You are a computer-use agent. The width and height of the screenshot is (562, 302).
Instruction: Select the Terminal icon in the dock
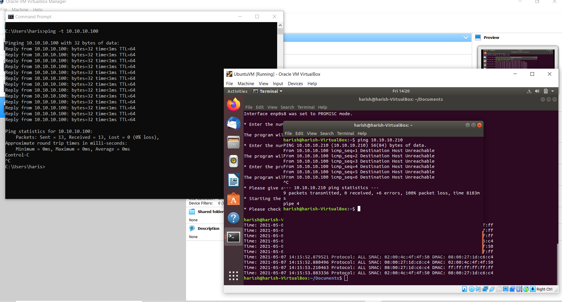pos(234,237)
